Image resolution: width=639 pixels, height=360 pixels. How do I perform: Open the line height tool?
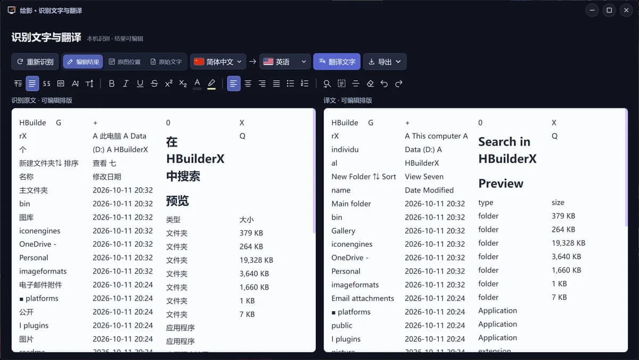(x=89, y=83)
